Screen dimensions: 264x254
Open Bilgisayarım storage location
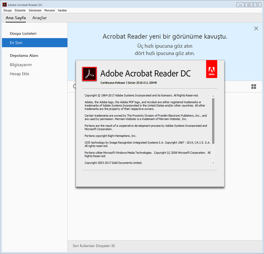tap(21, 65)
